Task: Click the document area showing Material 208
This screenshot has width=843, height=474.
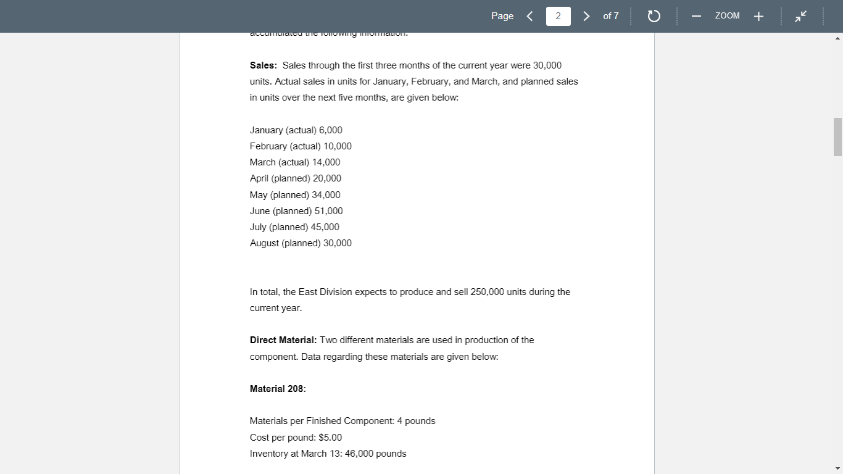Action: pos(278,389)
